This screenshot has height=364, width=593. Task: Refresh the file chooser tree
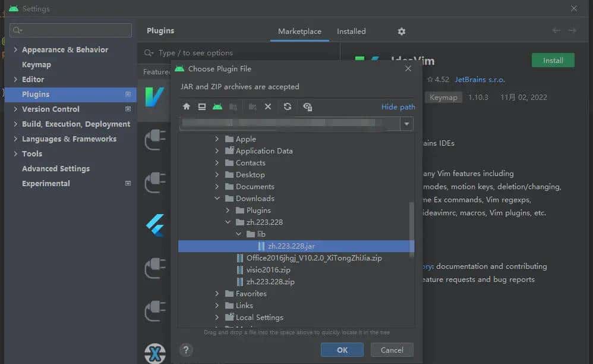pyautogui.click(x=287, y=106)
